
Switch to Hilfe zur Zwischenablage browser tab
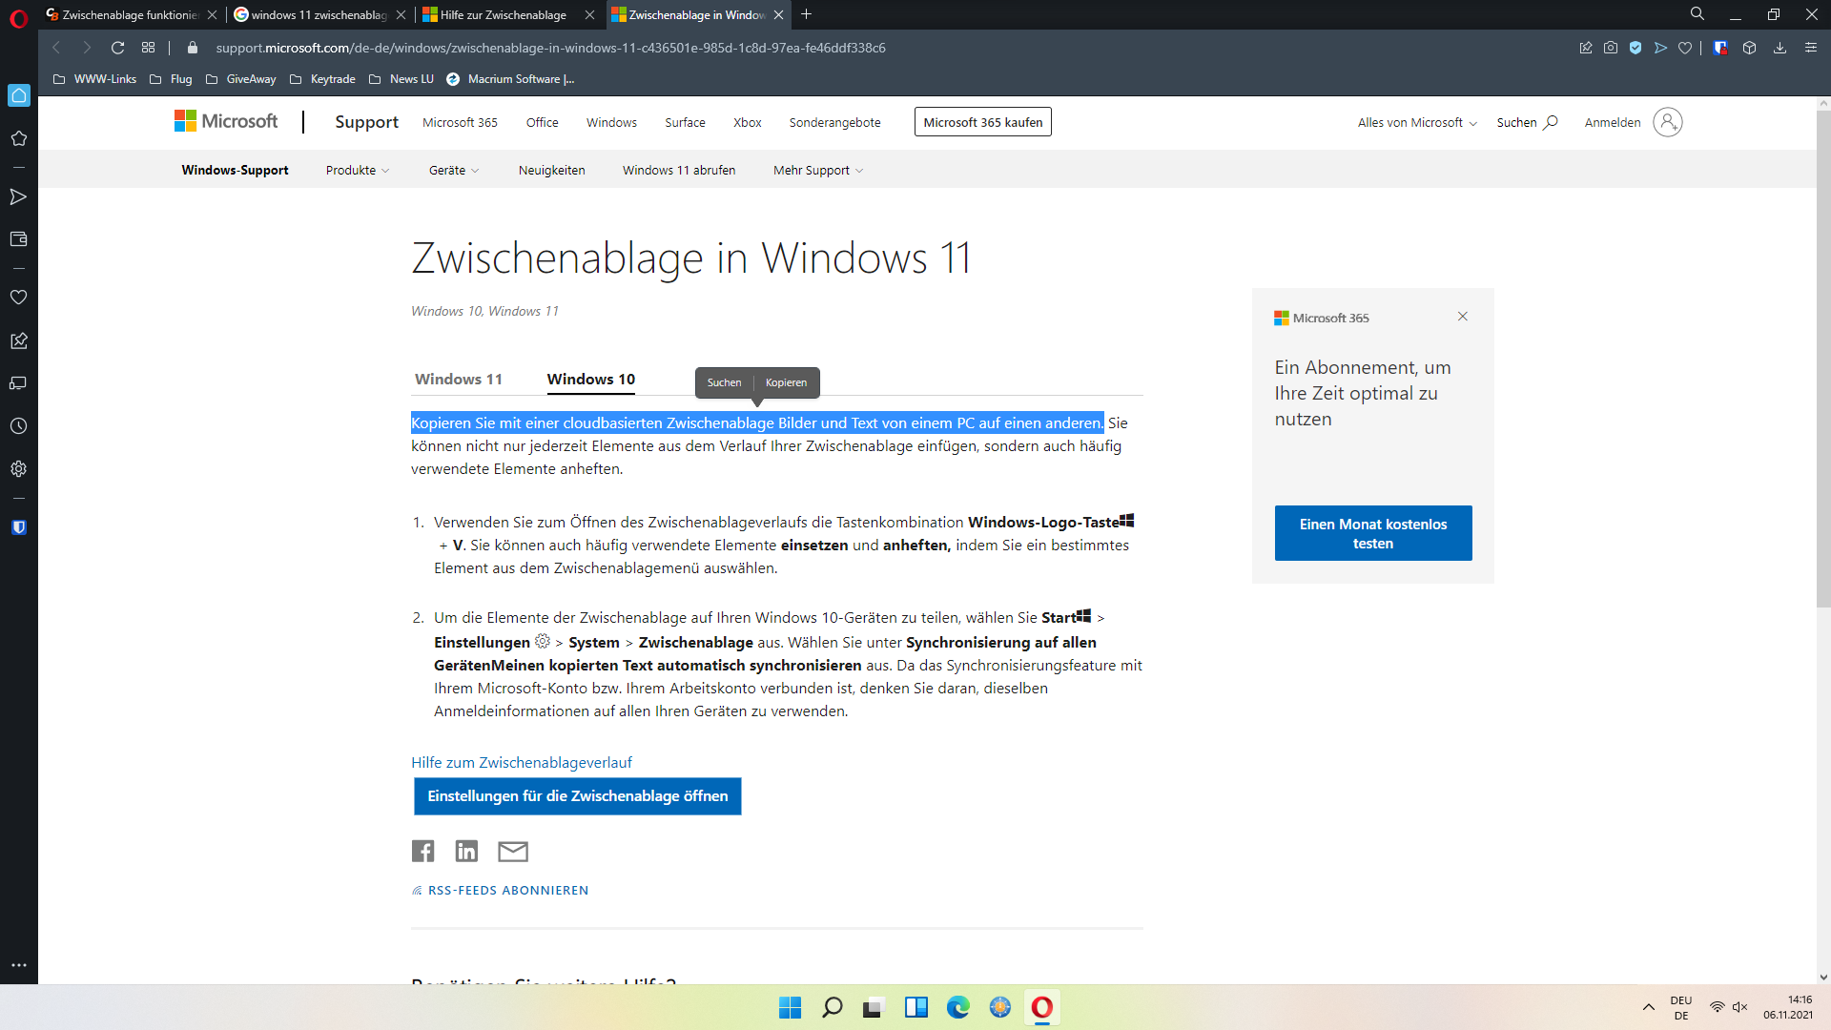click(503, 14)
